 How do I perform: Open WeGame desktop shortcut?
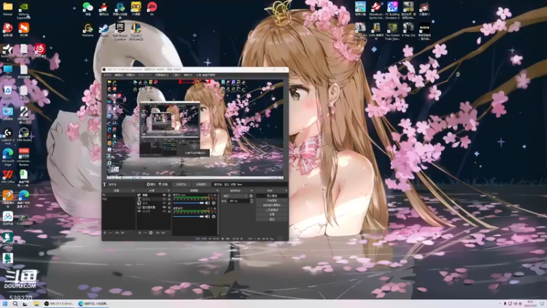[88, 30]
